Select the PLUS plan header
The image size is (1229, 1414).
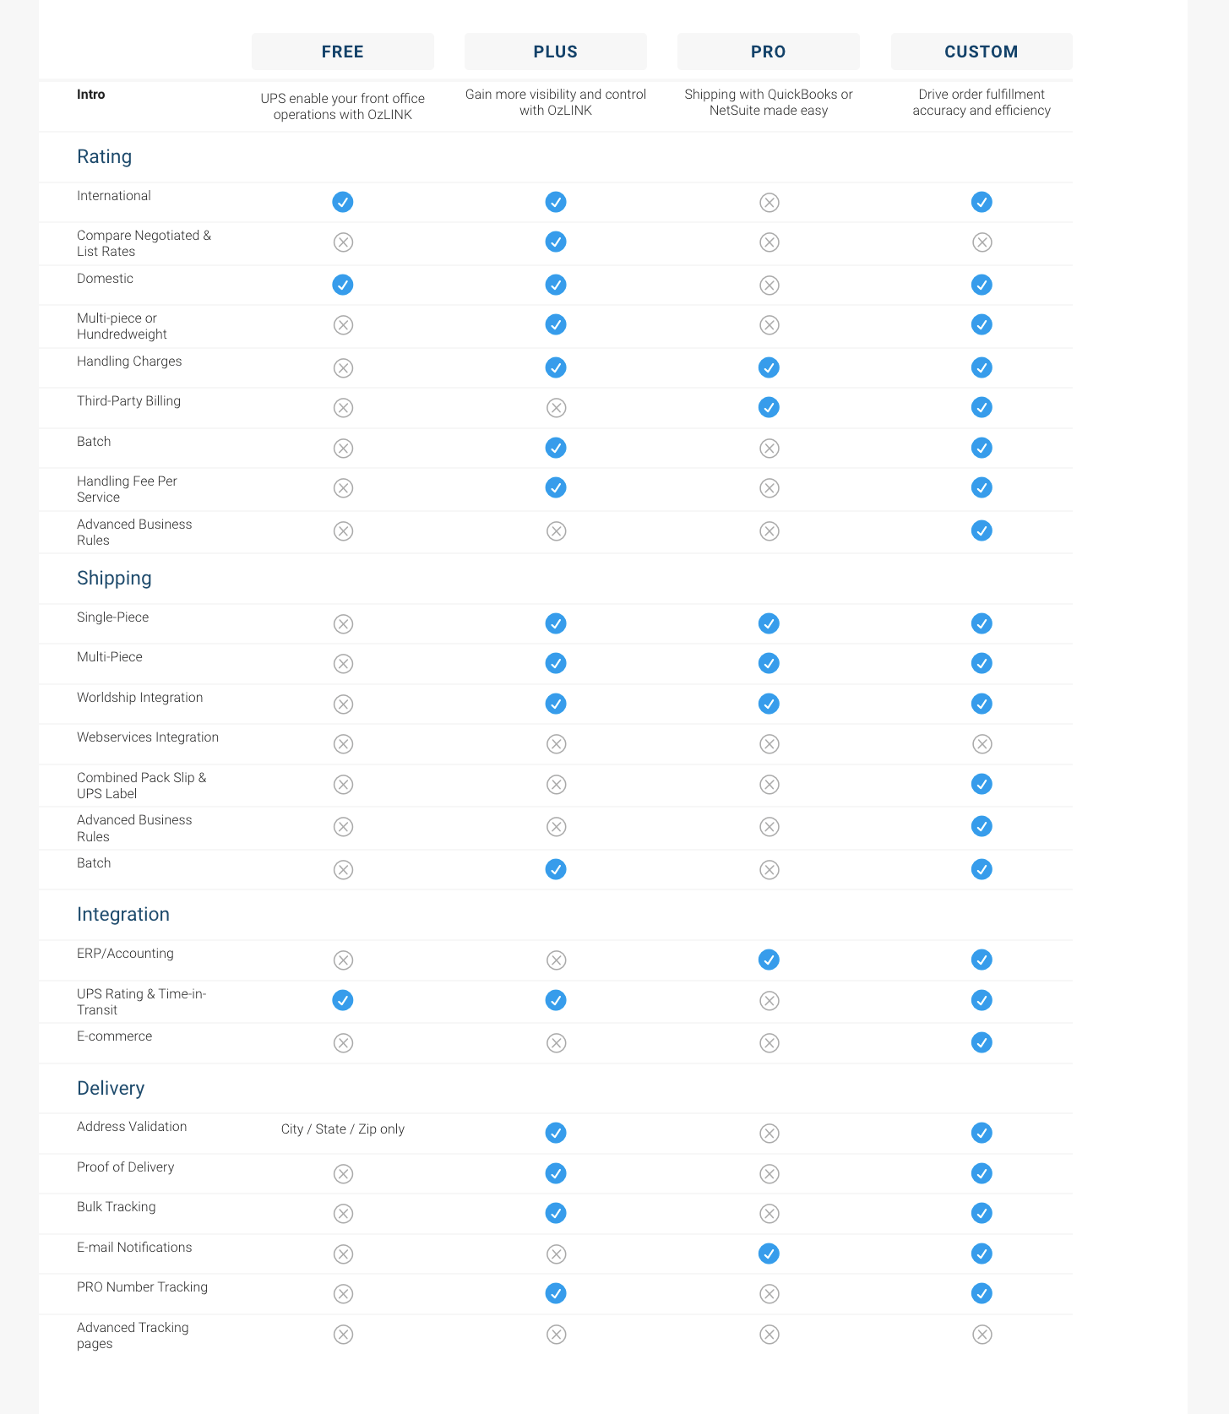[556, 52]
